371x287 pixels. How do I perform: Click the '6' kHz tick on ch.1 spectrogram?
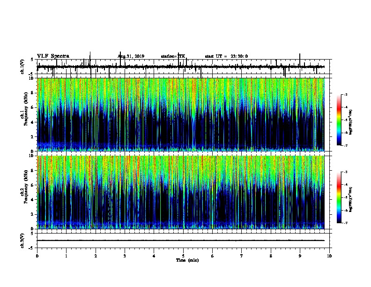pyautogui.click(x=33, y=108)
